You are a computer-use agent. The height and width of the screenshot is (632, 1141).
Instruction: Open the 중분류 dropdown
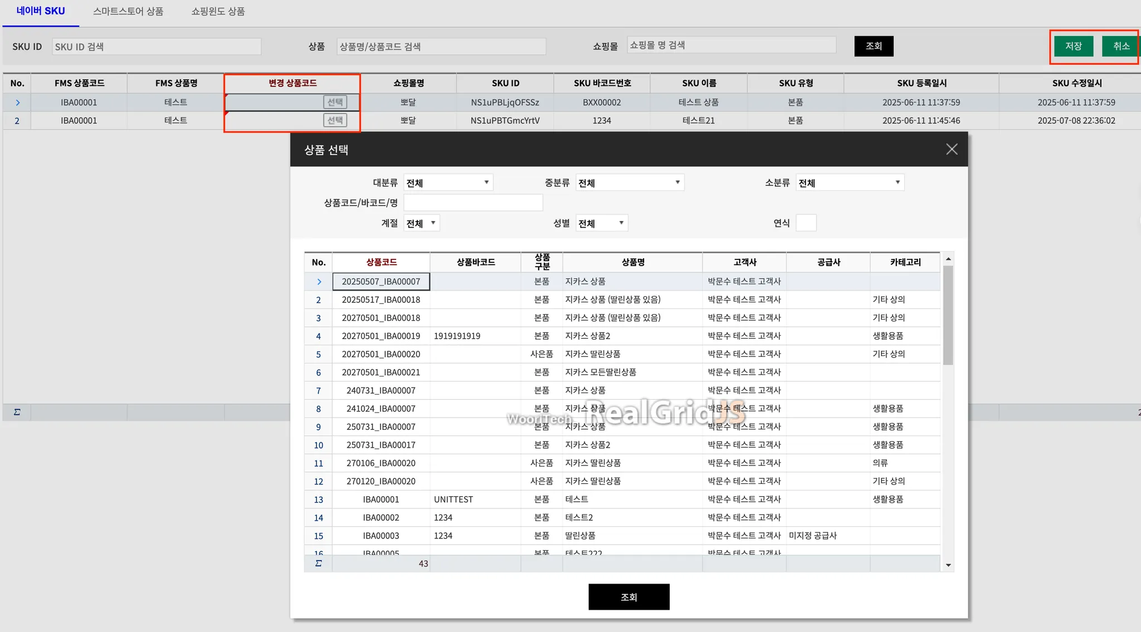630,183
